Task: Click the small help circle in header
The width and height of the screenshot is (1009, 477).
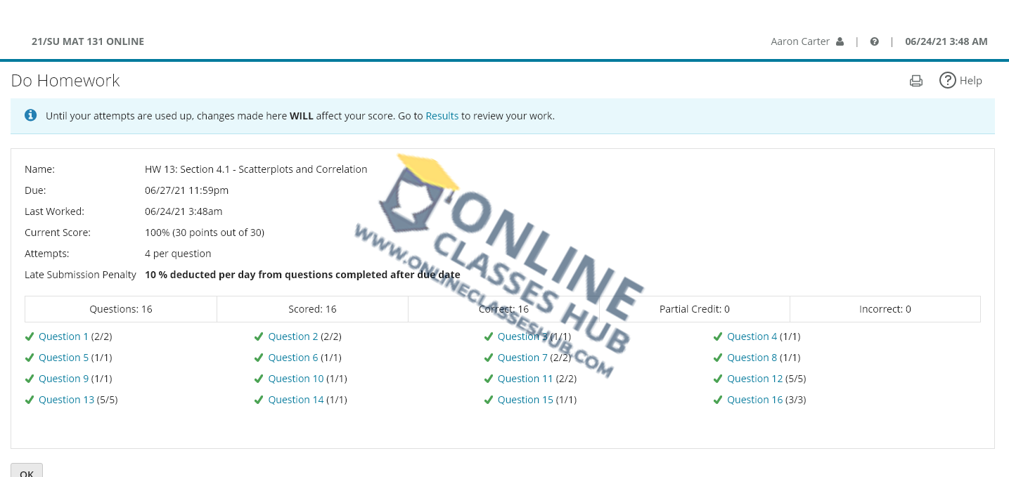Action: pos(874,41)
